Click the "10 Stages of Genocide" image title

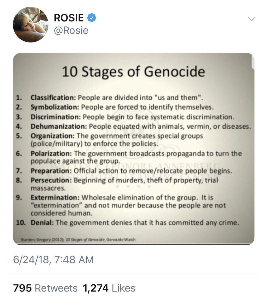point(133,72)
